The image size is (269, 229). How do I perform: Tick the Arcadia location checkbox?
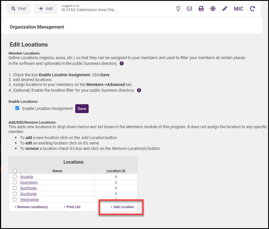[15, 176]
